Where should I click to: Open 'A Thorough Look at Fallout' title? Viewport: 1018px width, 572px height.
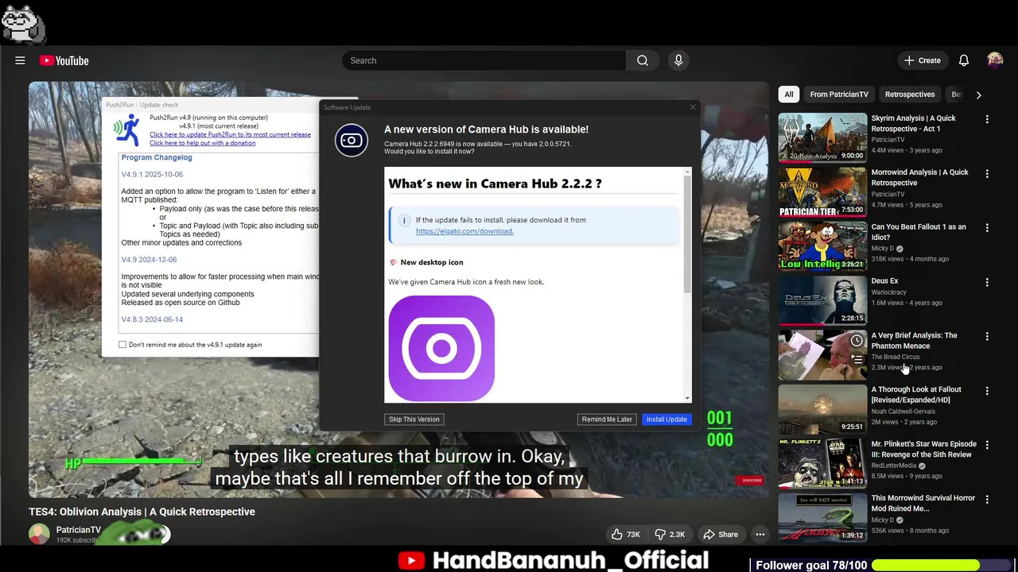(x=916, y=395)
